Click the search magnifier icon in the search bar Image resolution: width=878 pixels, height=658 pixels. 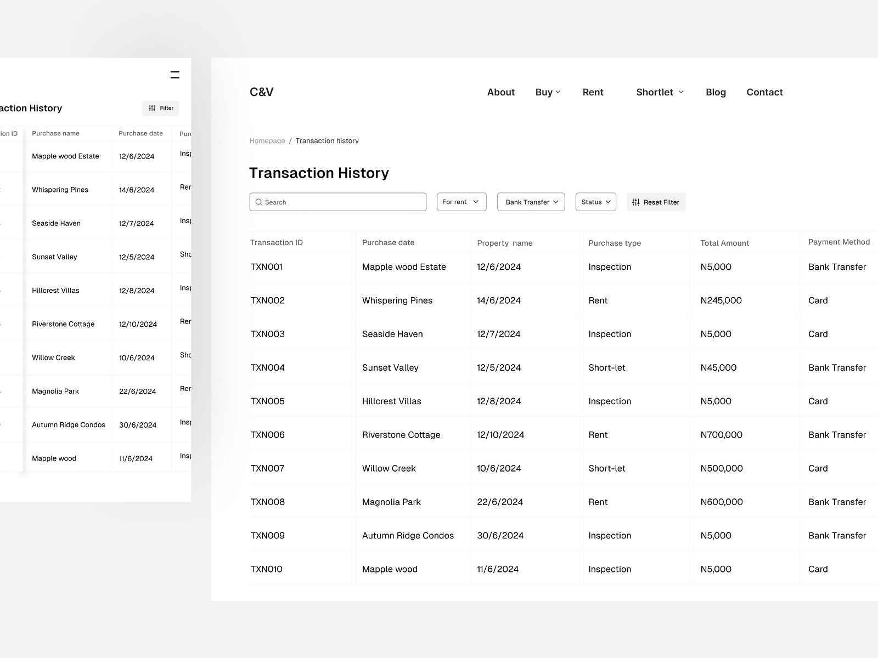259,202
